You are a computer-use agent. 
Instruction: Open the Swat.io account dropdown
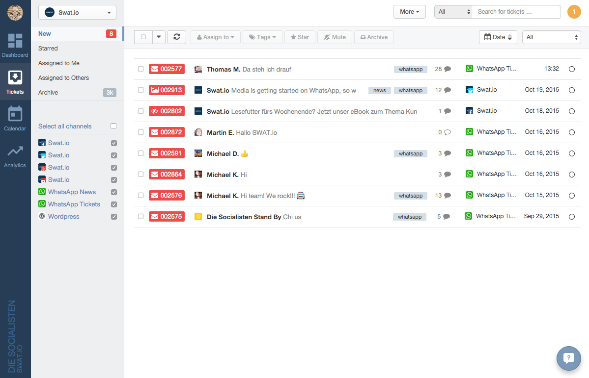pos(77,12)
